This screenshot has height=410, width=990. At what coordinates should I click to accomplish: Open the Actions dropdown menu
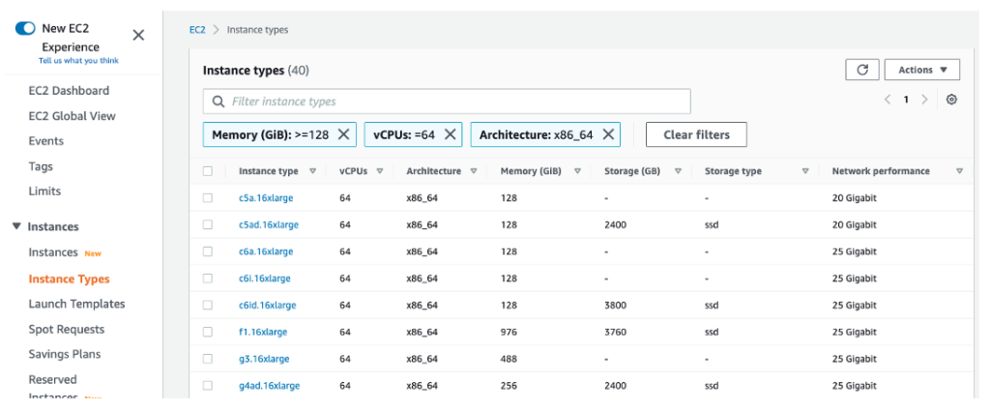[922, 71]
